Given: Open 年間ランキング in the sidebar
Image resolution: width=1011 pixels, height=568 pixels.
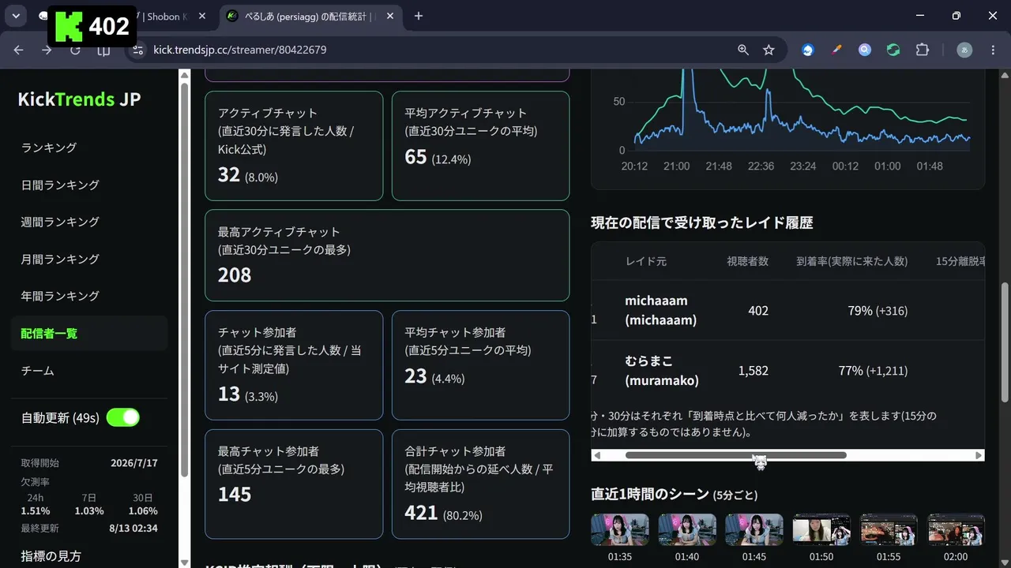Looking at the screenshot, I should click(x=89, y=296).
